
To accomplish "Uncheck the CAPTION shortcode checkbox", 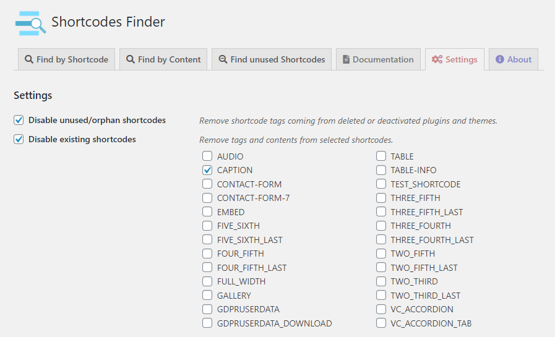I will click(207, 170).
